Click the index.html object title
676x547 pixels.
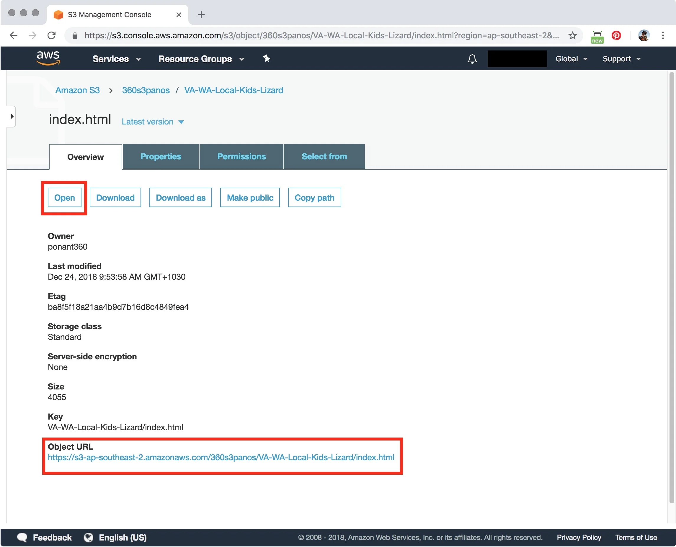[x=80, y=119]
